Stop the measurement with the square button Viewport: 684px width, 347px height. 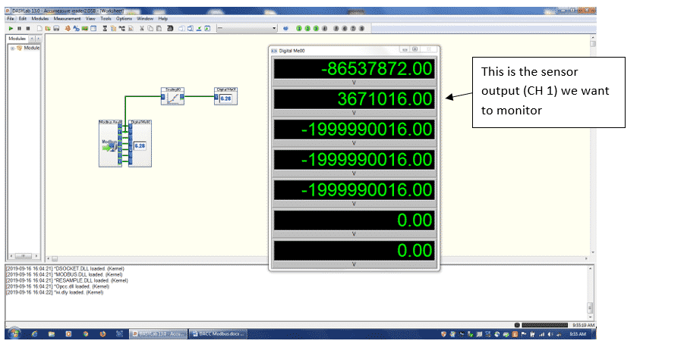pyautogui.click(x=27, y=28)
